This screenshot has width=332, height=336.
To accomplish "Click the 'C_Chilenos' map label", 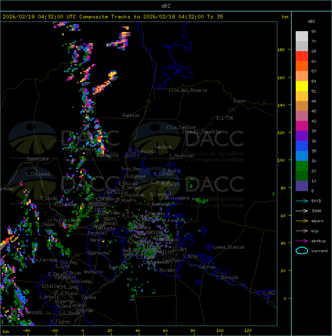I will pyautogui.click(x=38, y=174).
